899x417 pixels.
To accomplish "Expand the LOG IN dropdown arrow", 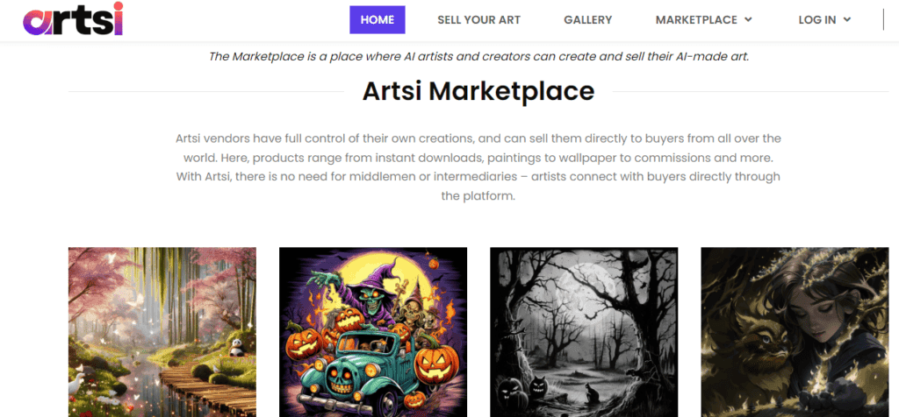I will pos(847,19).
